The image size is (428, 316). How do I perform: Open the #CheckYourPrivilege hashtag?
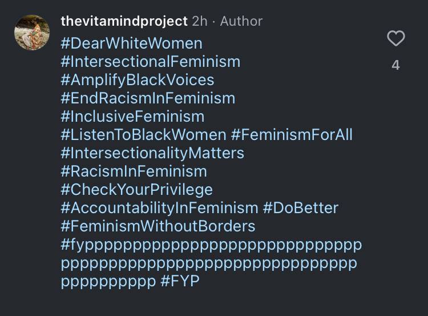(136, 190)
